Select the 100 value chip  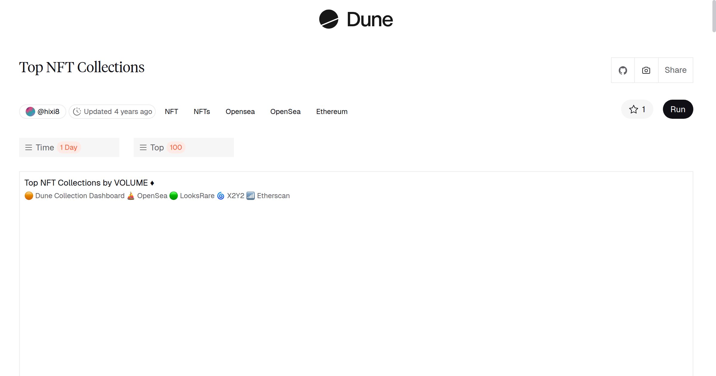pos(176,147)
